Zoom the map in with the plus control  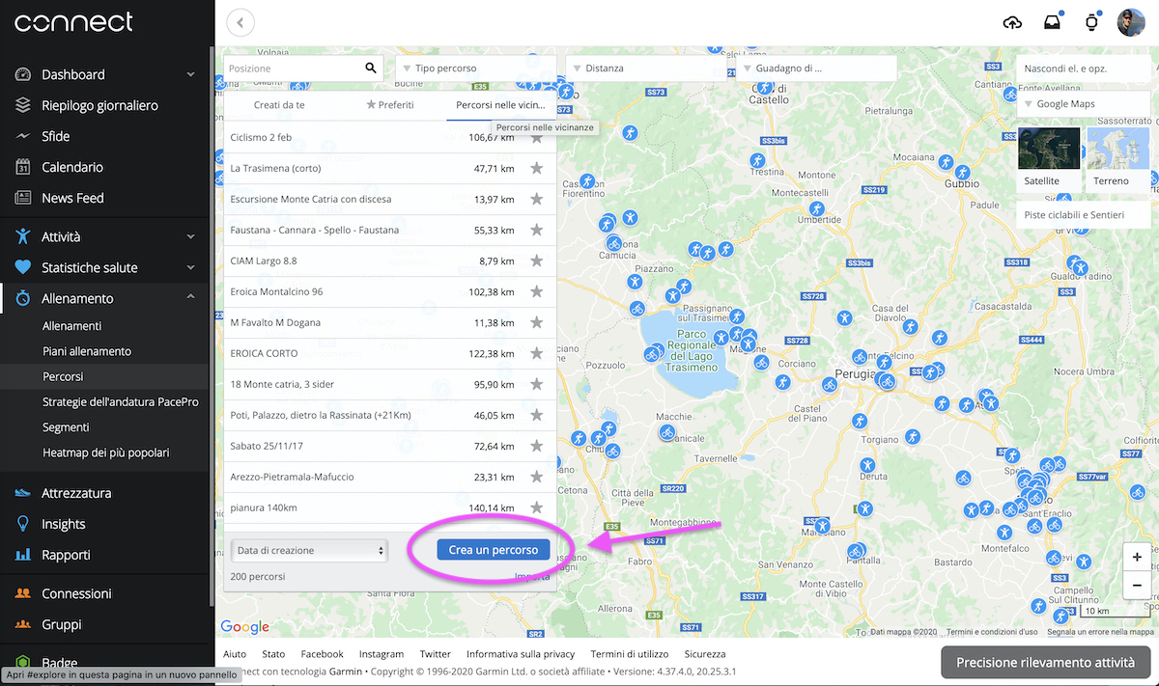[x=1136, y=557]
